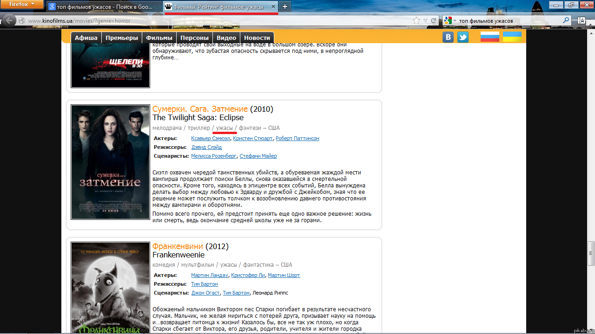
Task: Open screenwriter Мелисса Розенберг page
Action: click(214, 156)
